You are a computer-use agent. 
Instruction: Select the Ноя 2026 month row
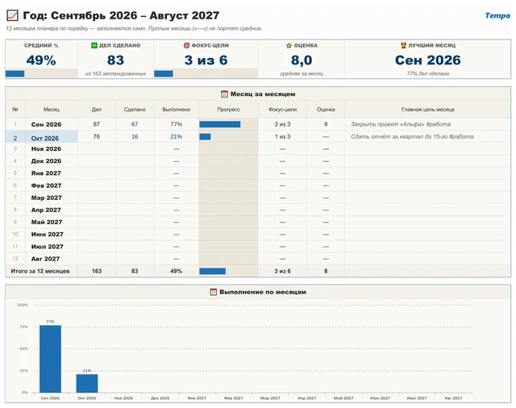258,149
